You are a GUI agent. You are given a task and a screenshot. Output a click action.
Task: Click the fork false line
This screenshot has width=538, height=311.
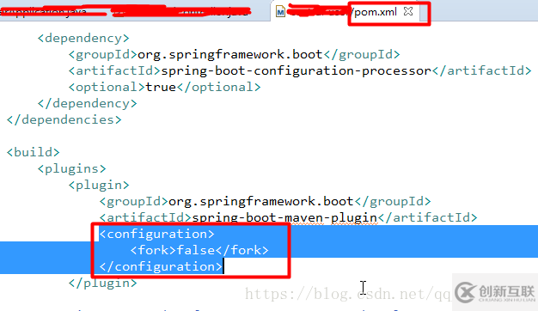click(x=199, y=250)
